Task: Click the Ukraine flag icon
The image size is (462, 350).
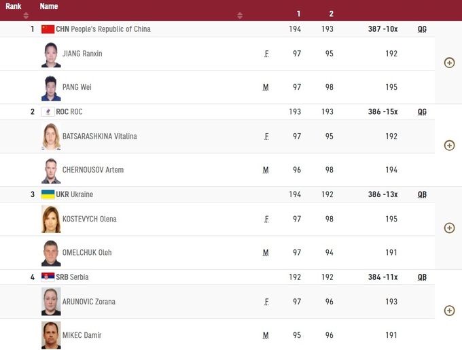Action: [48, 194]
